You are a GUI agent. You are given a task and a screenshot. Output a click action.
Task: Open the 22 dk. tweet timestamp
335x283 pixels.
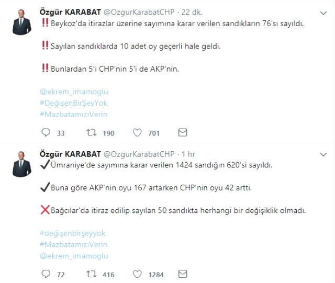(x=191, y=12)
